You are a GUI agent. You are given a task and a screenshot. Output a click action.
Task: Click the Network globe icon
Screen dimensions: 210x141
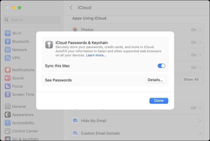pos(8,50)
